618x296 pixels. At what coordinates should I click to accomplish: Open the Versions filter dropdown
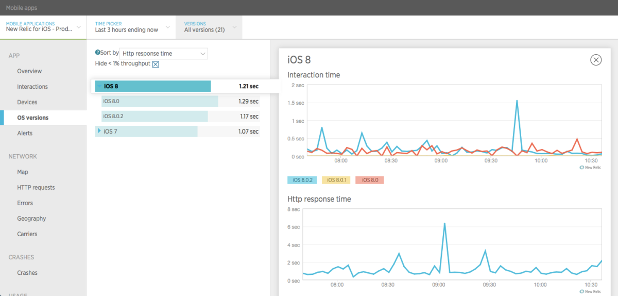click(x=209, y=27)
